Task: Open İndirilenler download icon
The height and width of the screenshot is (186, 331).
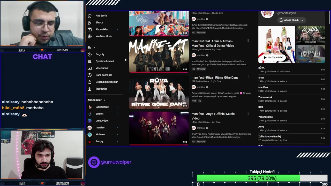Action: click(x=89, y=89)
